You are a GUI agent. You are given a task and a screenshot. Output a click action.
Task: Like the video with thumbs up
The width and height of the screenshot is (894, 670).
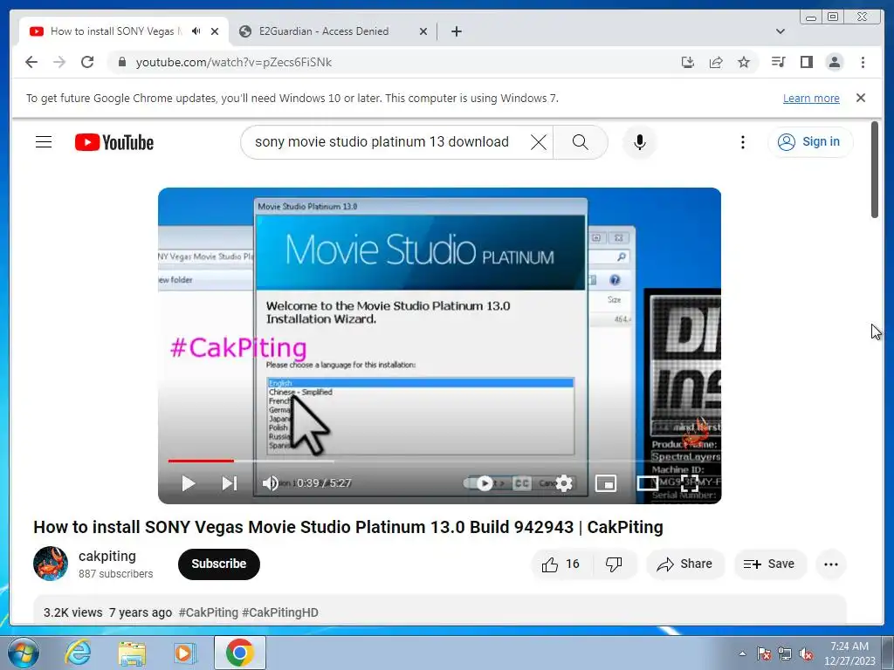coord(561,564)
